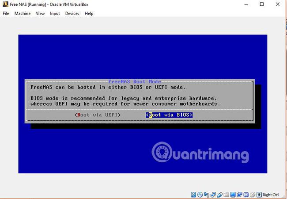The width and height of the screenshot is (287, 199).
Task: Click the USB devices status icon
Action: (220, 195)
